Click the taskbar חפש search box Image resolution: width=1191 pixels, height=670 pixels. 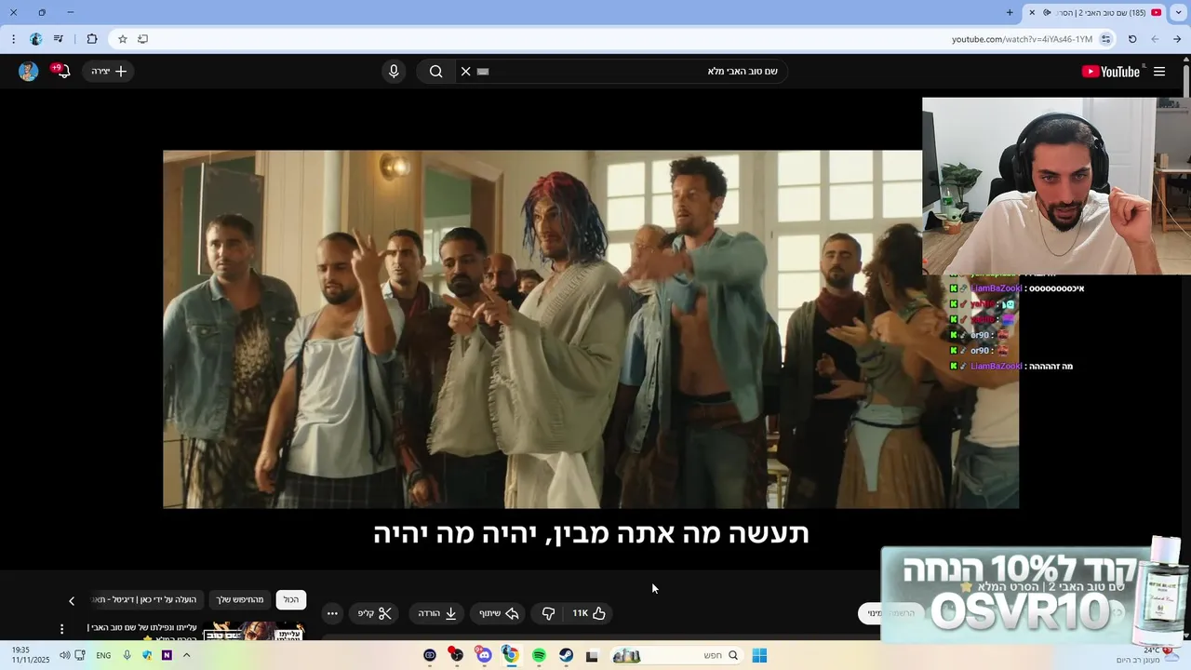[676, 655]
